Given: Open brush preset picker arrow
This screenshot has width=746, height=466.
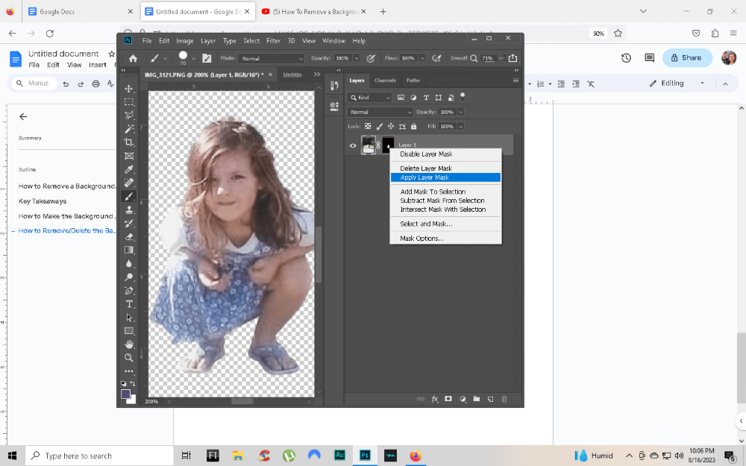Looking at the screenshot, I should [x=194, y=58].
